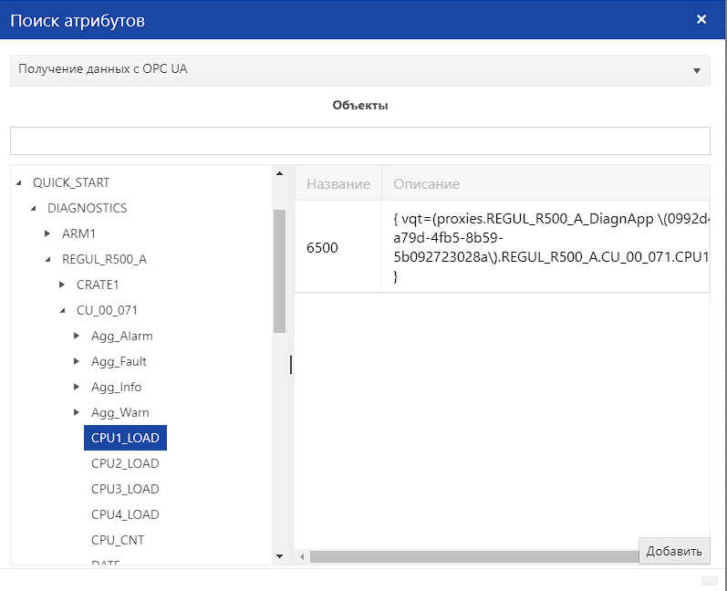Select CPU3_LOAD in the tree
Screen dimensions: 727x591
coord(125,489)
